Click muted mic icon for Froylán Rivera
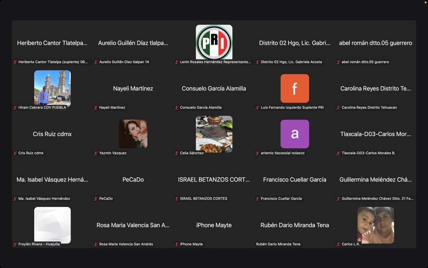Screen dimensions: 428x268 click(15, 244)
